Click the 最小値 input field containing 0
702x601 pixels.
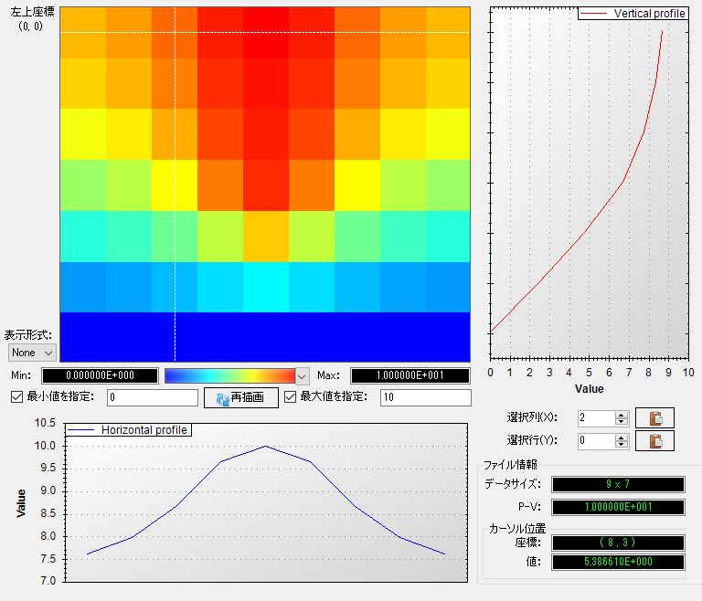coord(153,397)
